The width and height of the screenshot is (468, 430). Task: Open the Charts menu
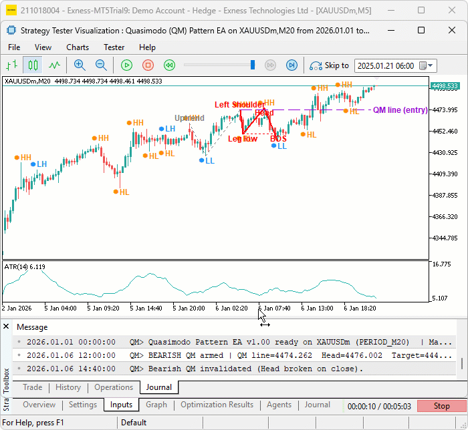78,47
